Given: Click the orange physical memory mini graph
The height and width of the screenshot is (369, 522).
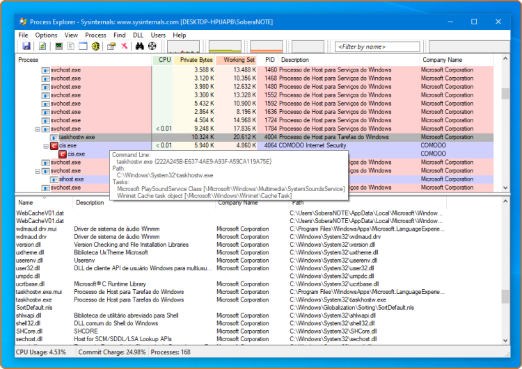Looking at the screenshot, I should [267, 47].
